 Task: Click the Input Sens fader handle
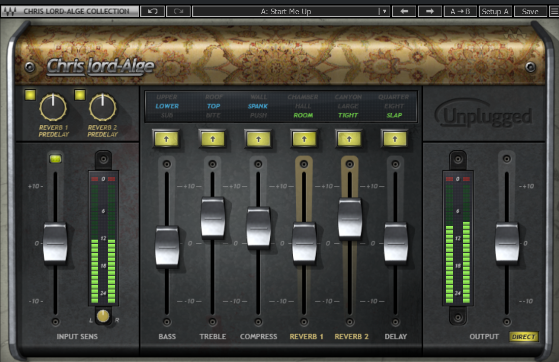pos(55,244)
